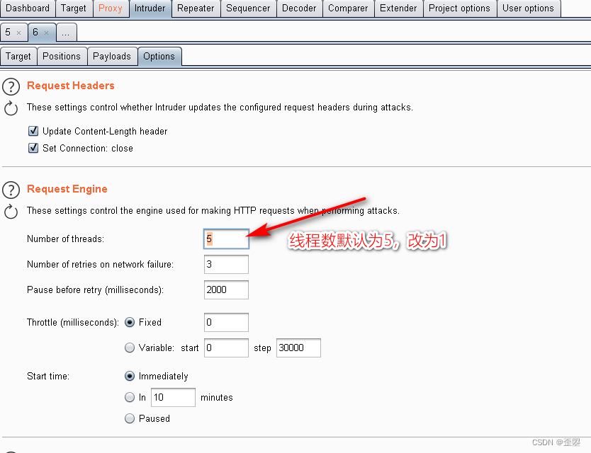The width and height of the screenshot is (591, 453).
Task: Switch to top-level Target tab
Action: 74,8
